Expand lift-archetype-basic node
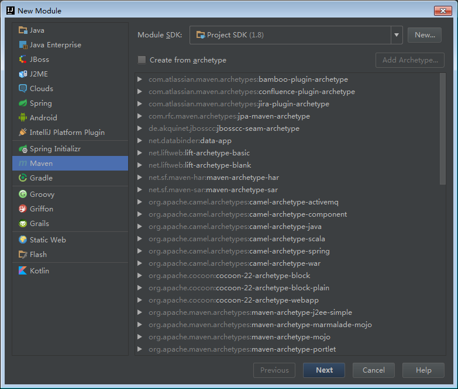This screenshot has width=458, height=389. click(140, 153)
